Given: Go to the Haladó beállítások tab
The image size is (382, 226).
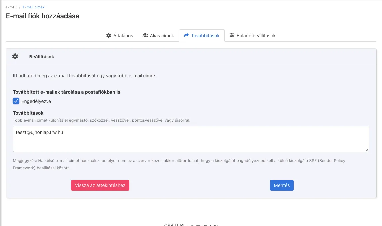Looking at the screenshot, I should [x=252, y=36].
